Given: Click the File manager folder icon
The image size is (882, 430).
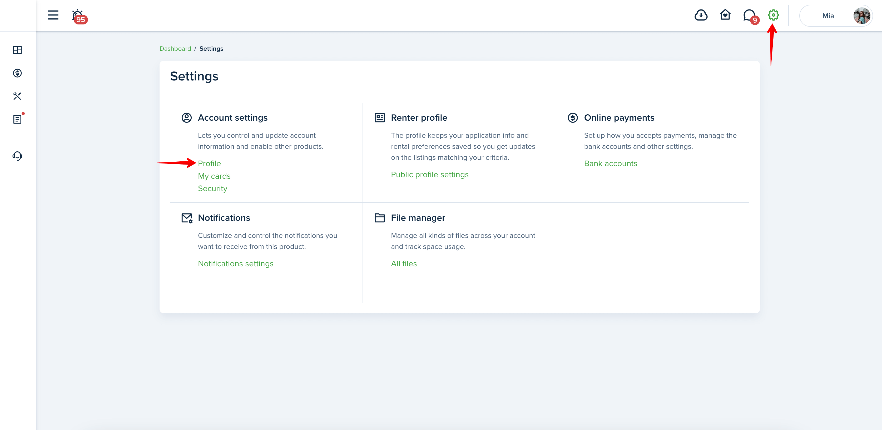Looking at the screenshot, I should (379, 218).
